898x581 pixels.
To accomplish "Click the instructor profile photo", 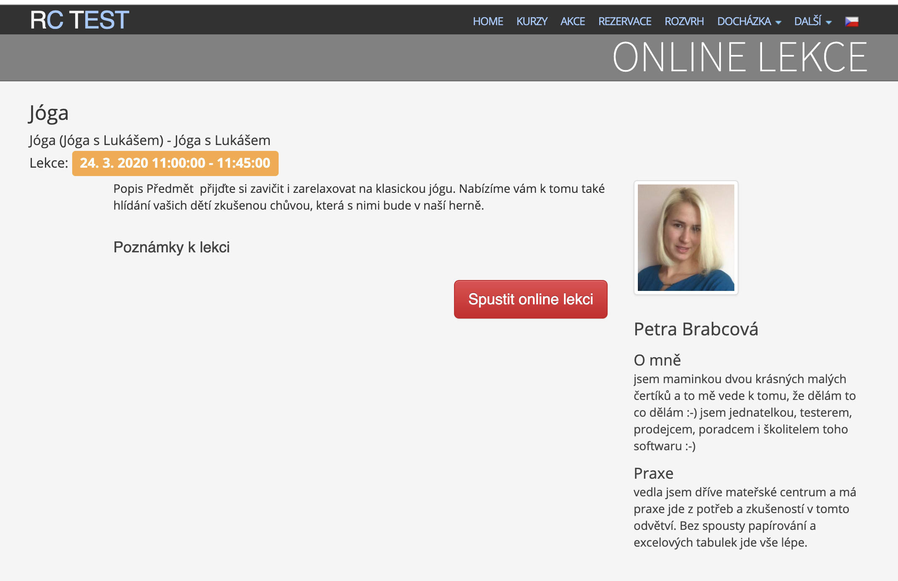I will click(686, 238).
